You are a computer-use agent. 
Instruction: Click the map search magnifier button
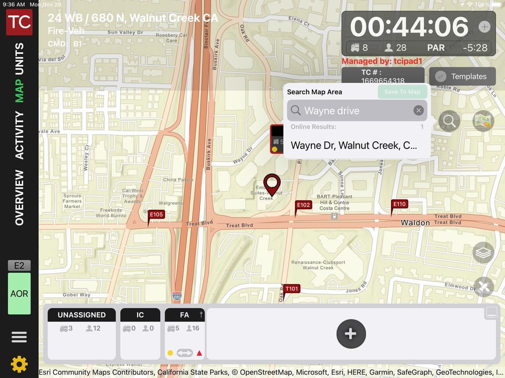pos(449,121)
